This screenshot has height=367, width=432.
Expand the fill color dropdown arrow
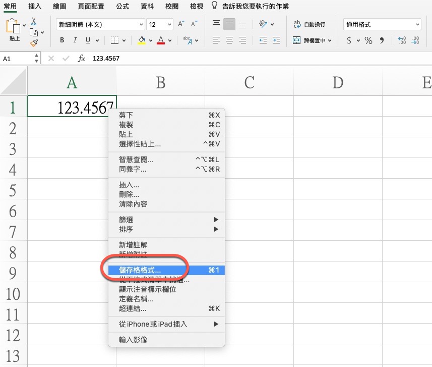[x=151, y=40]
